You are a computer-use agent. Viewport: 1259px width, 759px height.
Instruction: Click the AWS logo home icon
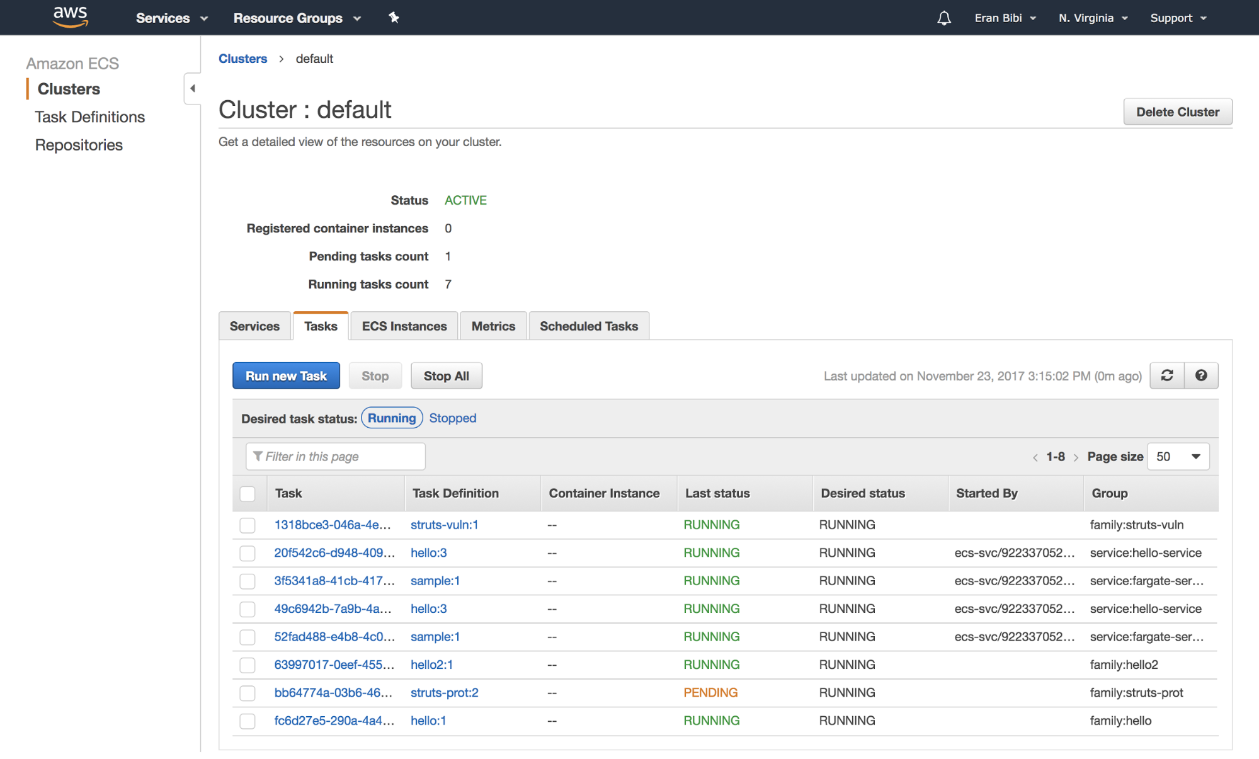click(70, 17)
